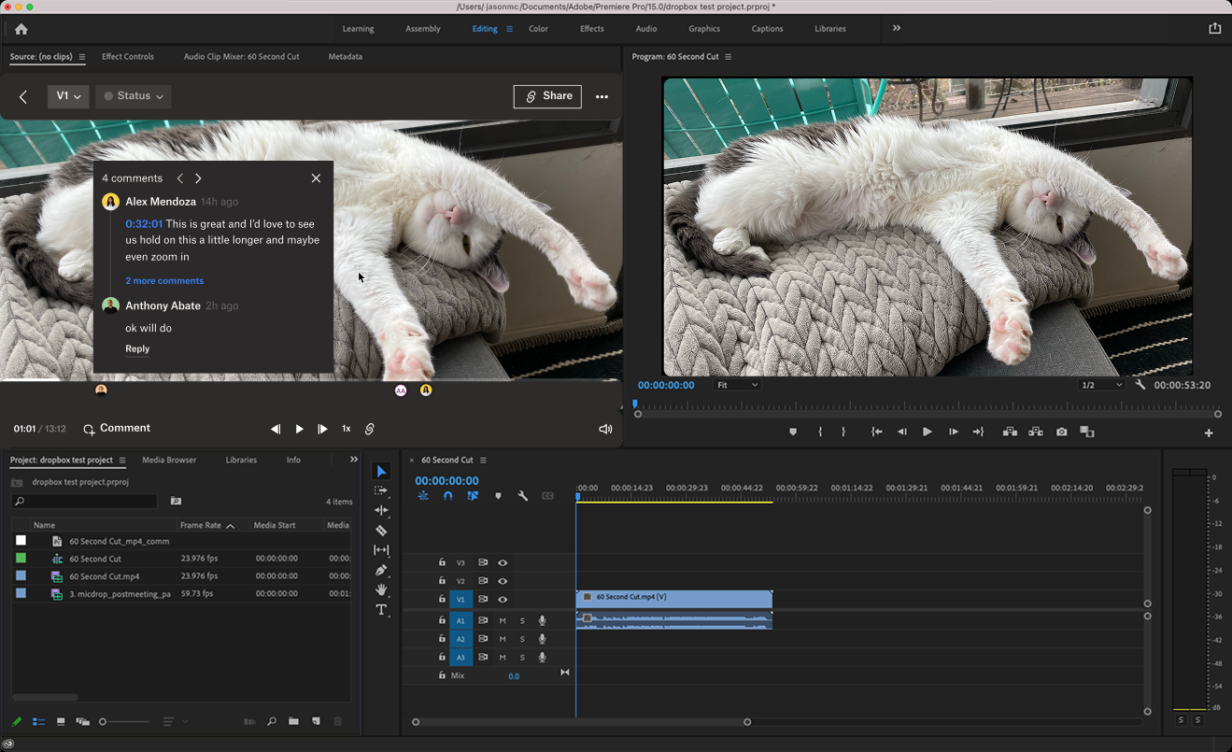Click the Share button
Image resolution: width=1232 pixels, height=752 pixels.
[546, 96]
